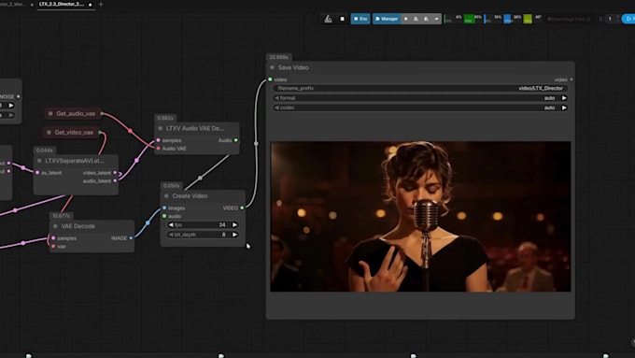Click the IMAGE output port on VAE Decode

point(131,238)
